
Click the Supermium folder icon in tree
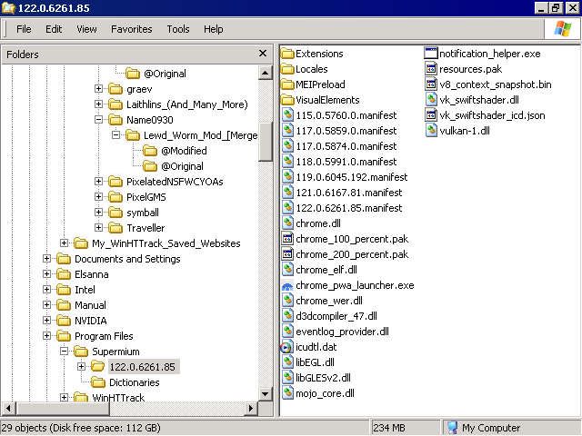[81, 352]
